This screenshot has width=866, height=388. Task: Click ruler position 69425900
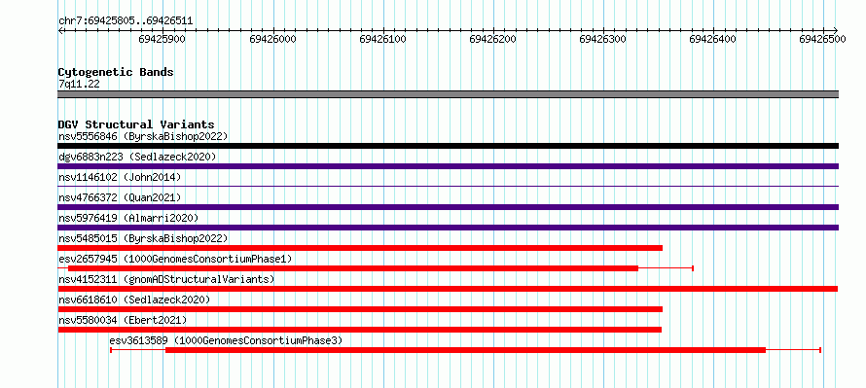pyautogui.click(x=162, y=39)
